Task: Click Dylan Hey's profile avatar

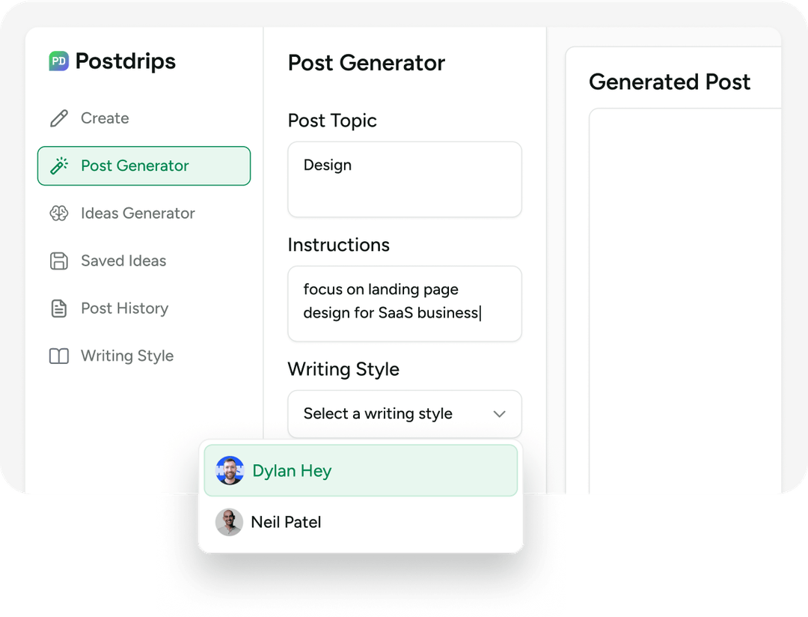Action: tap(230, 470)
